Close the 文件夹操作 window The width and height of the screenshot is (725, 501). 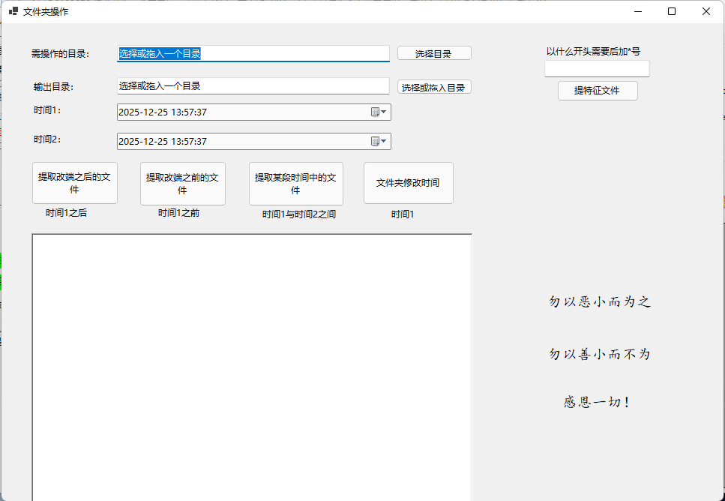point(706,11)
